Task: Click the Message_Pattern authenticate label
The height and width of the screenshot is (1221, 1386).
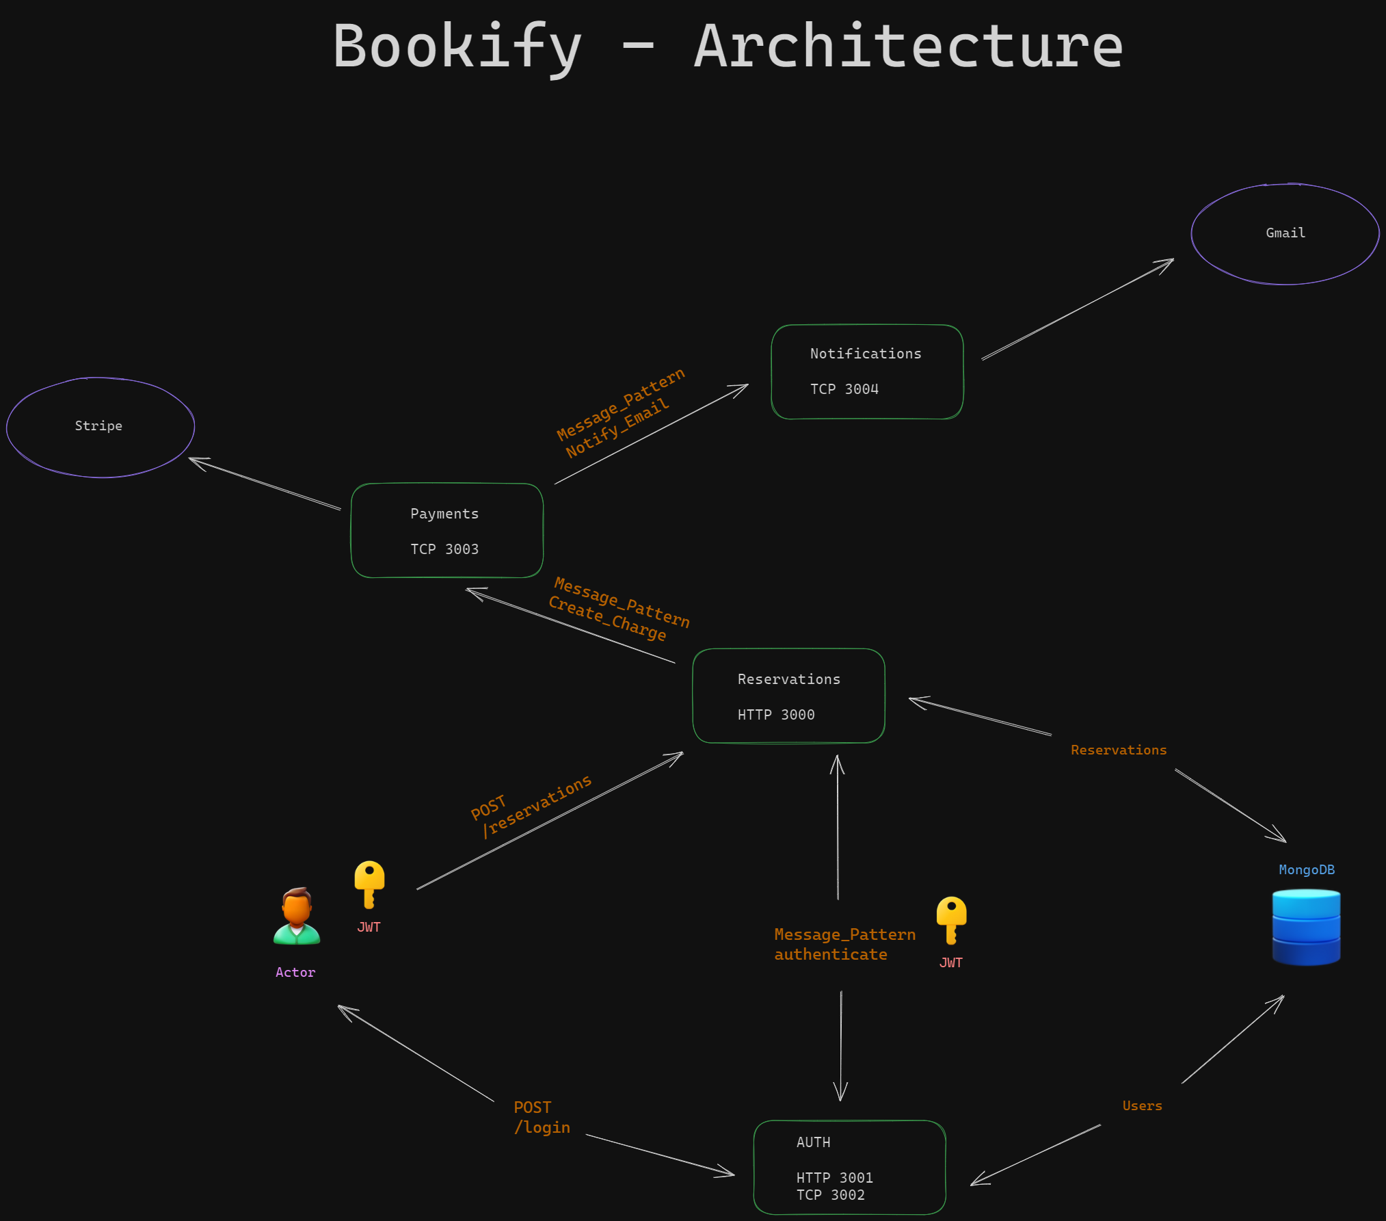Action: tap(844, 944)
